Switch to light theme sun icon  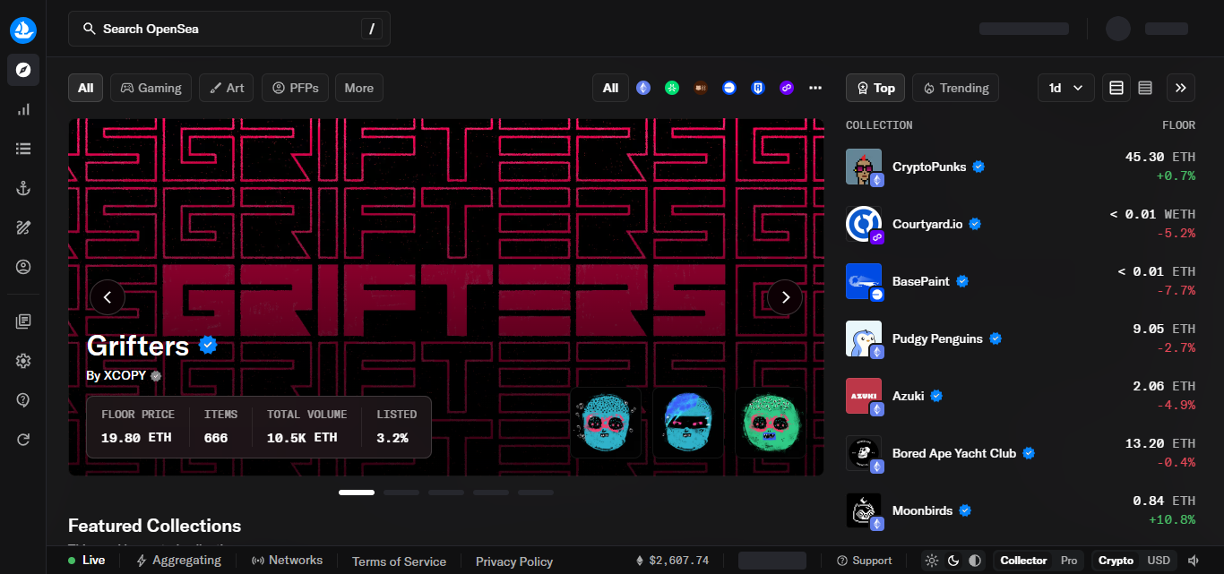click(x=932, y=561)
